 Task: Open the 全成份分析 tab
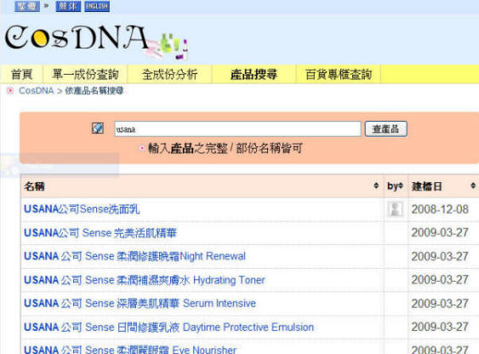tap(169, 74)
